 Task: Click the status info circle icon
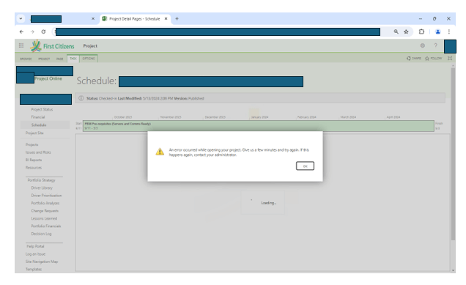tap(81, 98)
